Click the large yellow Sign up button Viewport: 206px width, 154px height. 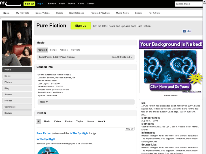pyautogui.click(x=81, y=26)
